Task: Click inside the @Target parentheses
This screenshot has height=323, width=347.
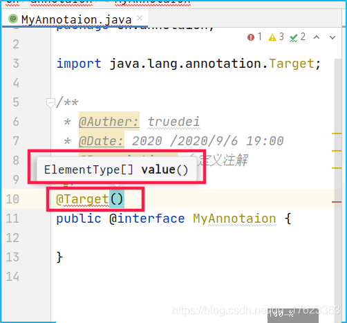Action: [x=117, y=199]
